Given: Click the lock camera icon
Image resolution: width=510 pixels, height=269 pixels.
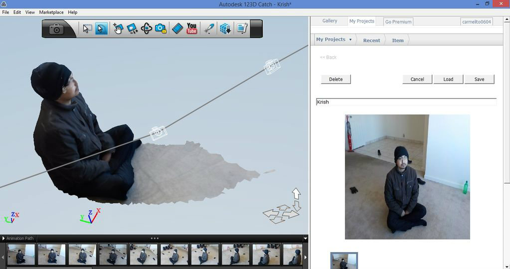Looking at the screenshot, I should tap(161, 28).
